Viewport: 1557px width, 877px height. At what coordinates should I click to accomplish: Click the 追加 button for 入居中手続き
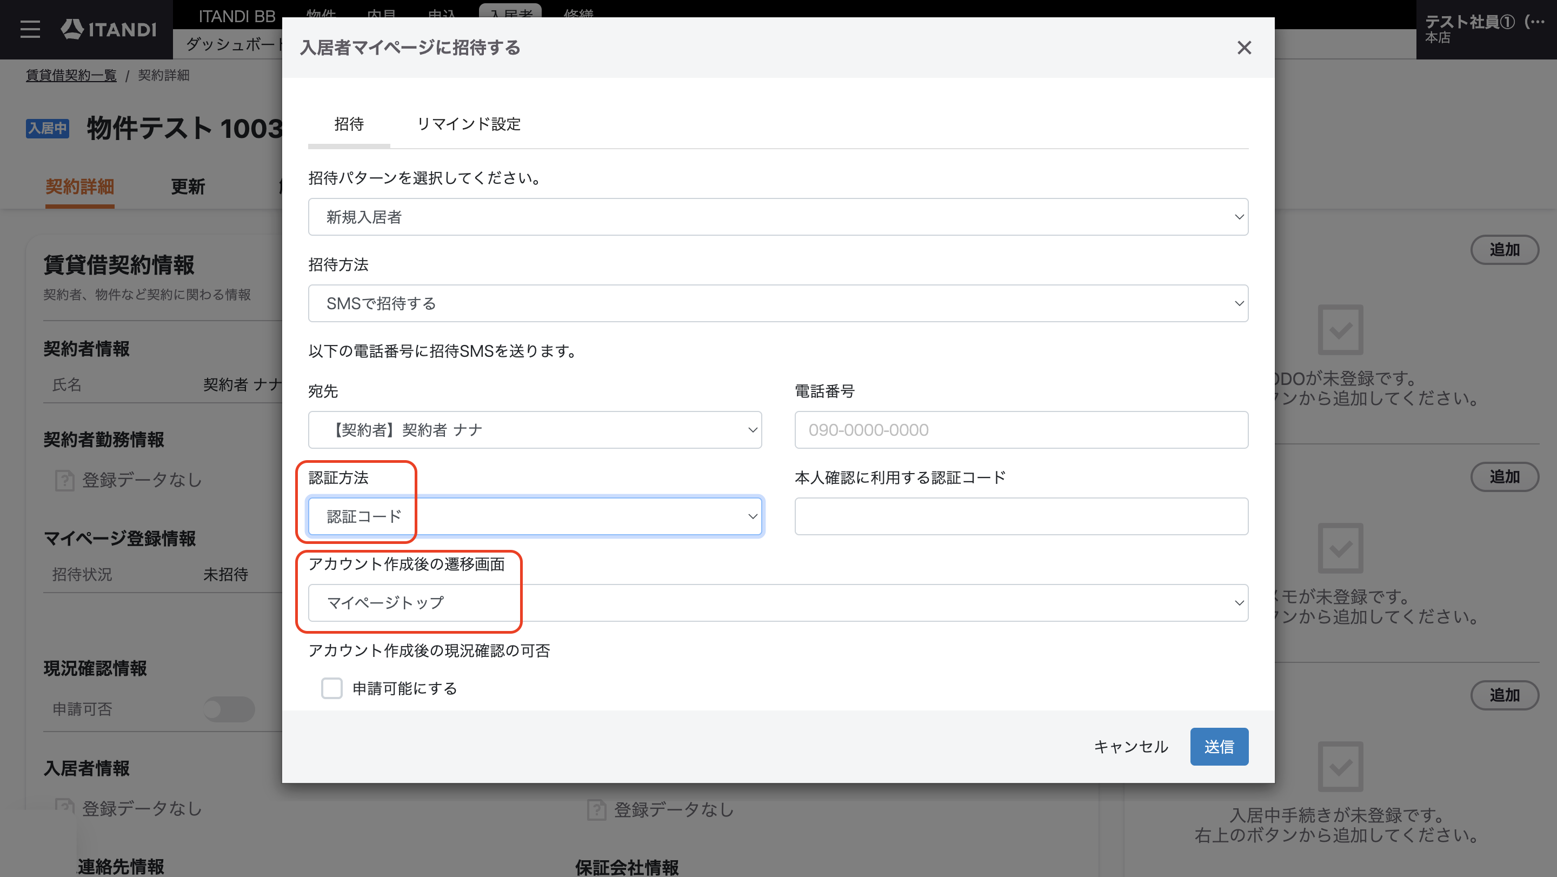click(x=1505, y=695)
